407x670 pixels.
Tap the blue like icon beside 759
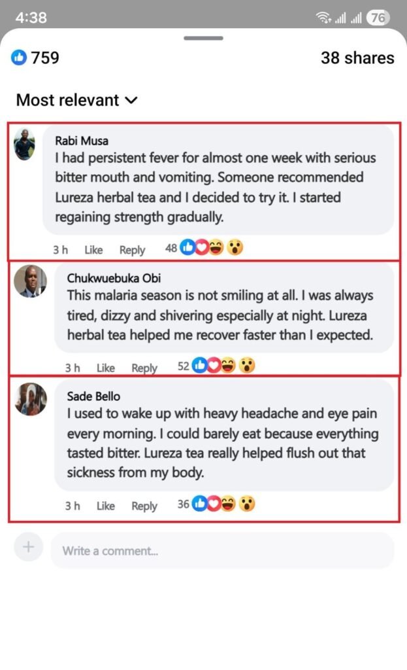click(x=19, y=58)
